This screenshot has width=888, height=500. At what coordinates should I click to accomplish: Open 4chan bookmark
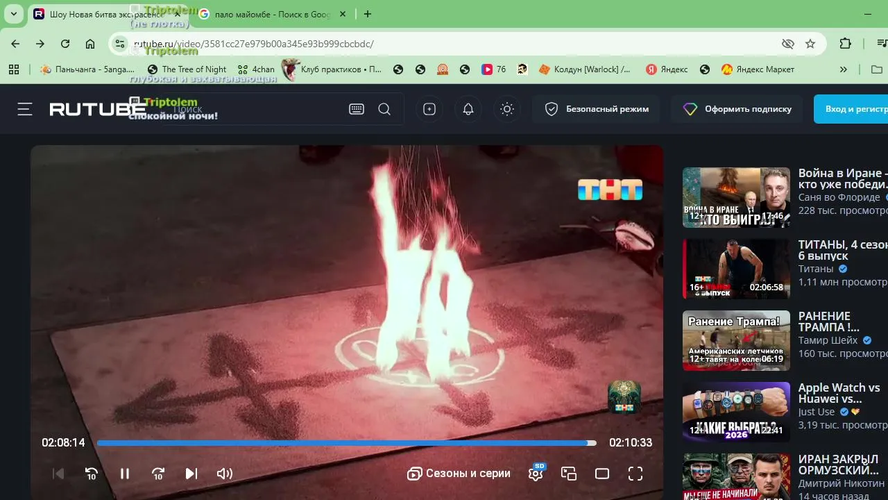click(256, 69)
